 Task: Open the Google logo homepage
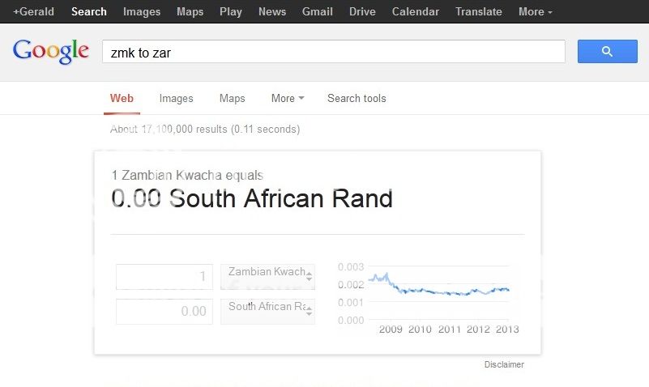(x=51, y=51)
